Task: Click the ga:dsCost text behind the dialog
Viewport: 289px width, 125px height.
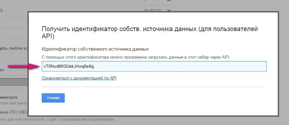Action: [152, 10]
